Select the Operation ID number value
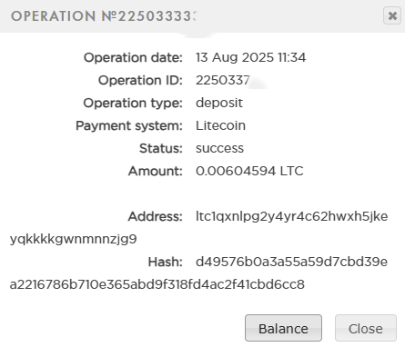The image size is (405, 347). coord(223,80)
